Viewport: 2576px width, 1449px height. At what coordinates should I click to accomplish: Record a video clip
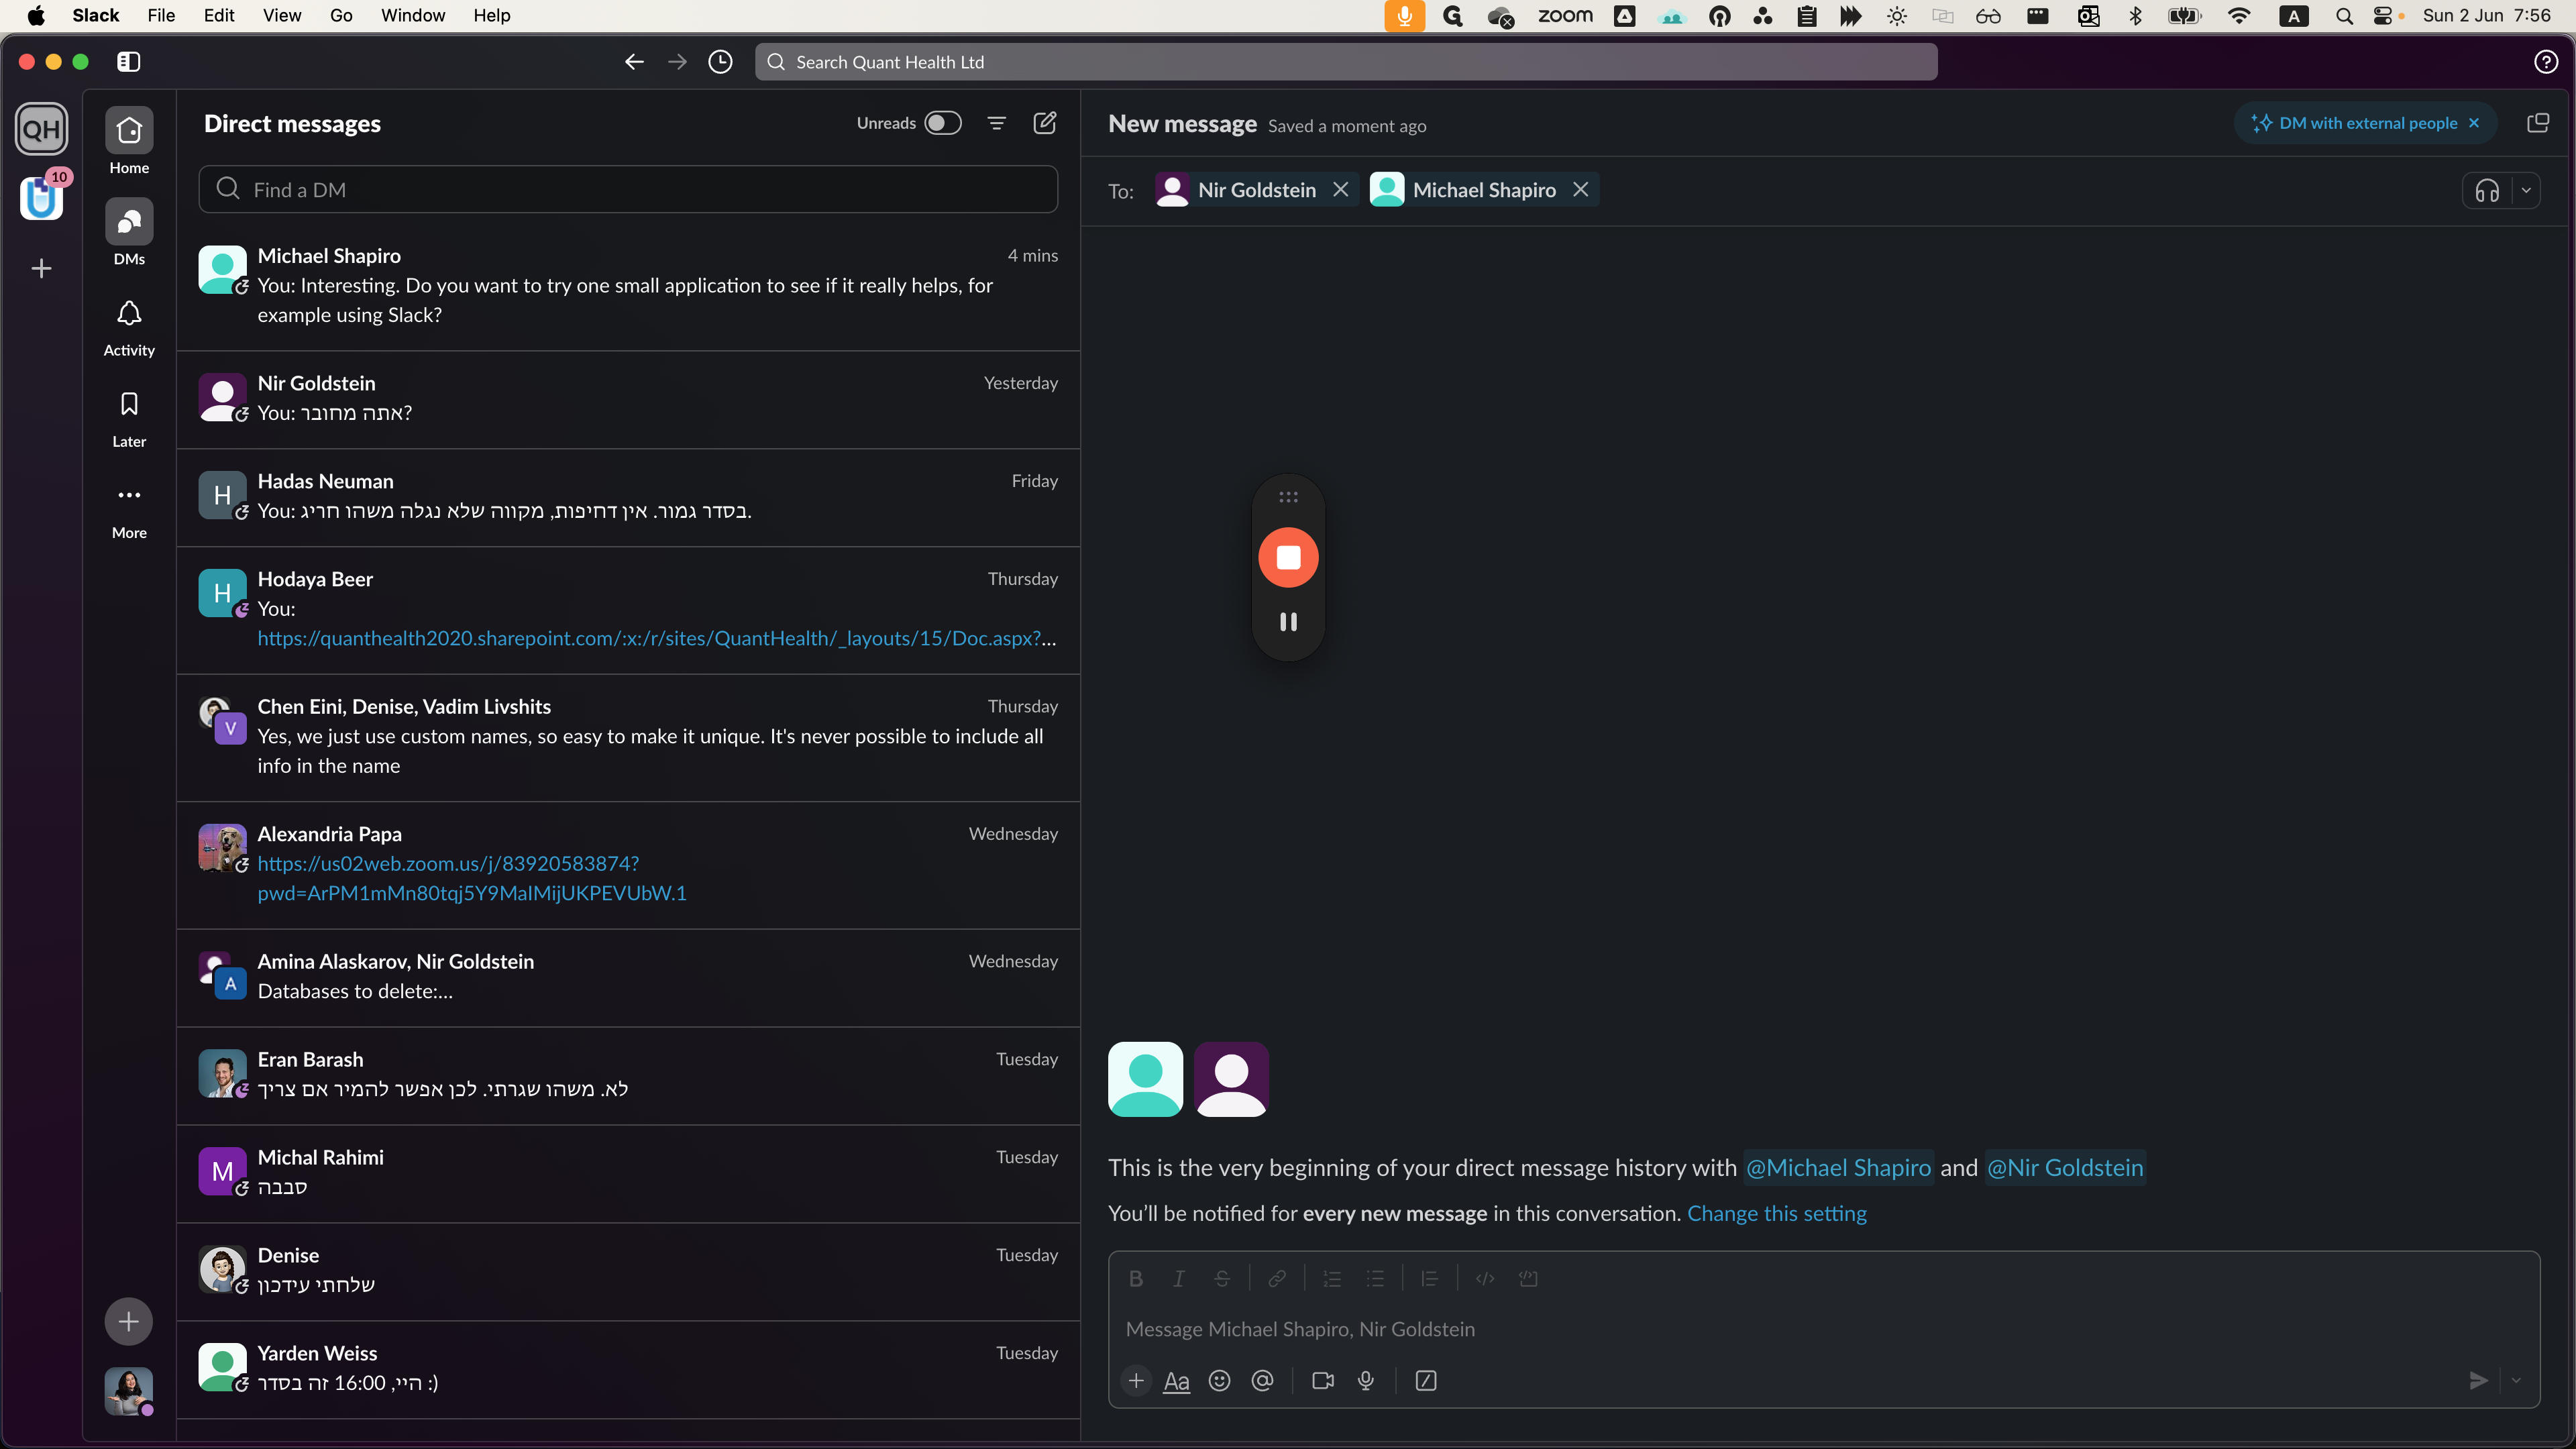[1323, 1381]
